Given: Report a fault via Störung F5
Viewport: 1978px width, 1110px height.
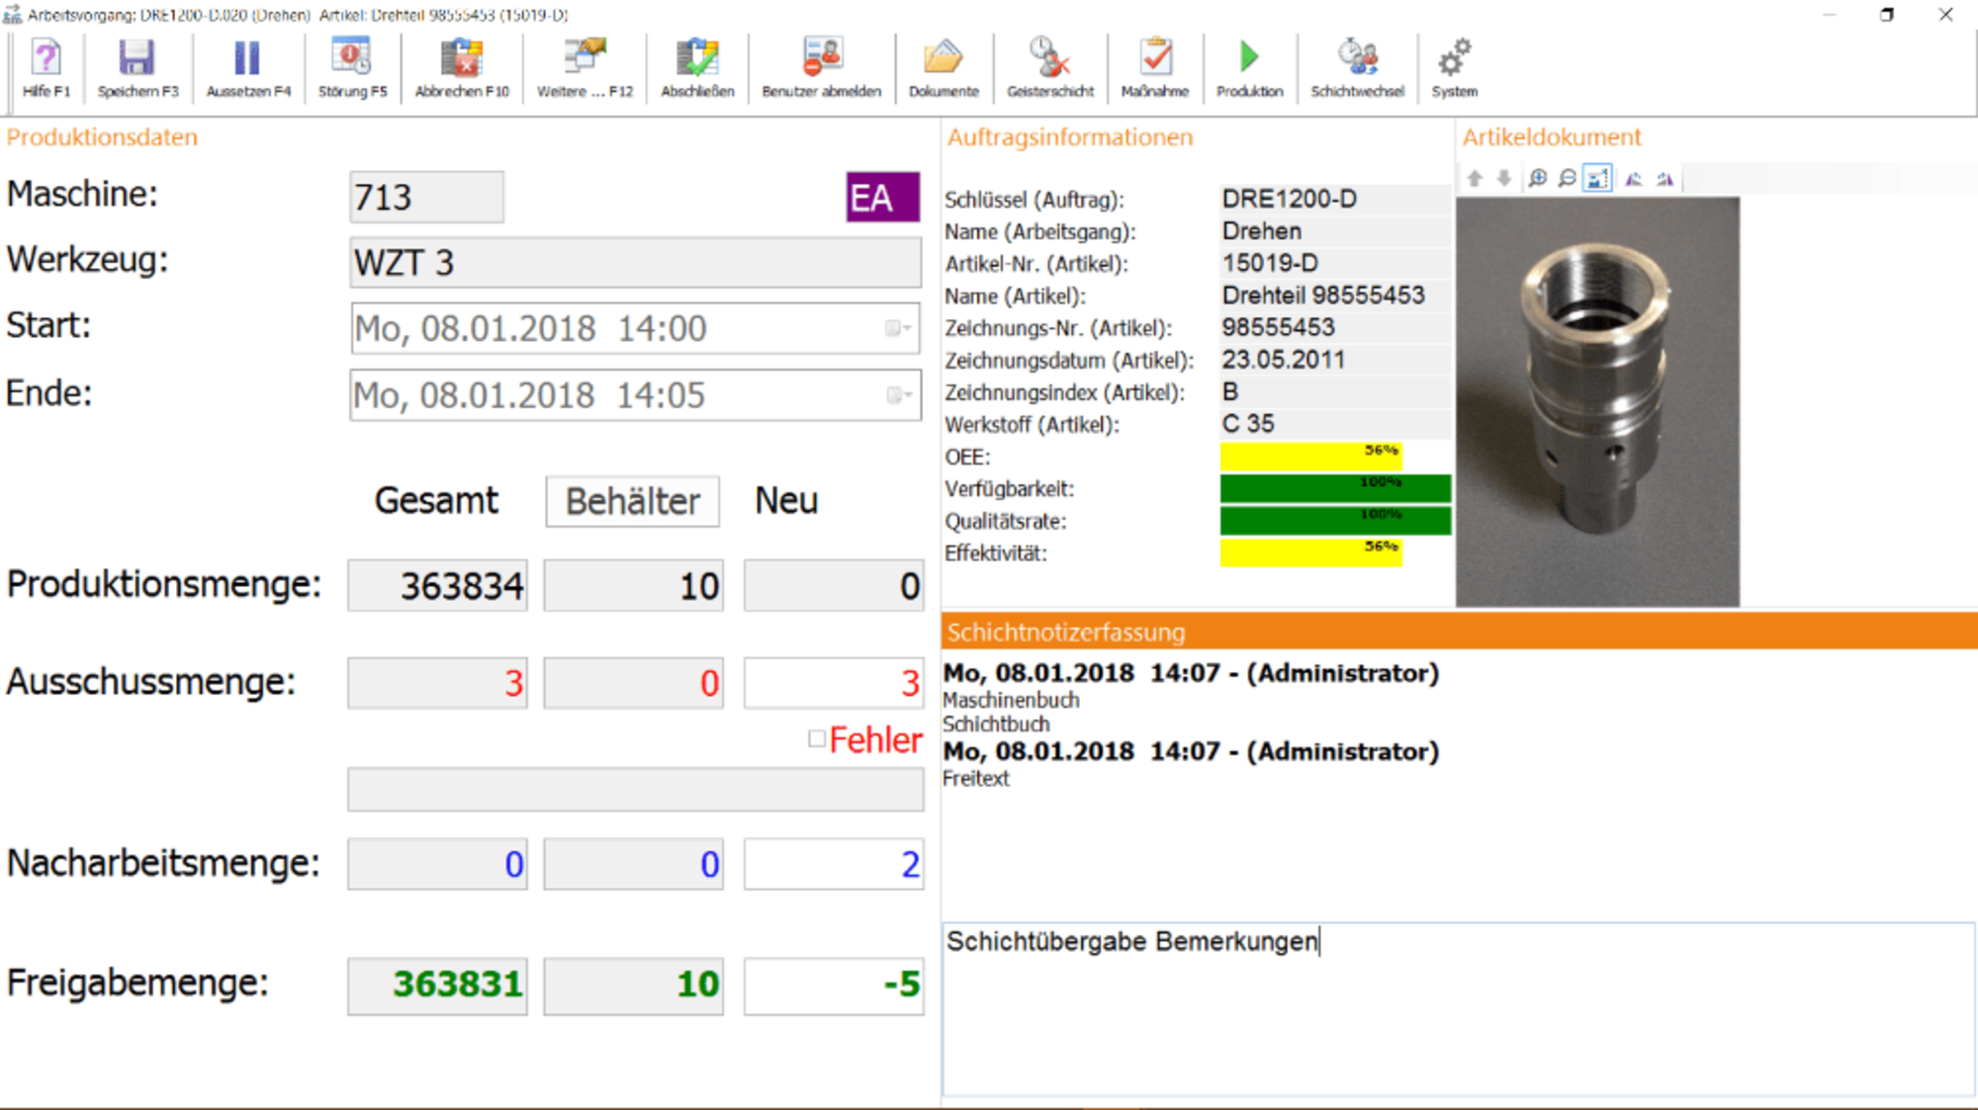Looking at the screenshot, I should pyautogui.click(x=352, y=68).
